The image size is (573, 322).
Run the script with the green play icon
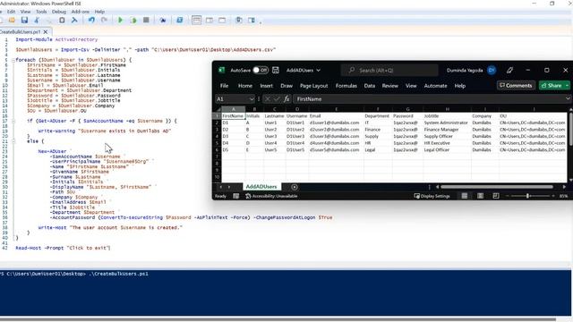[120, 21]
